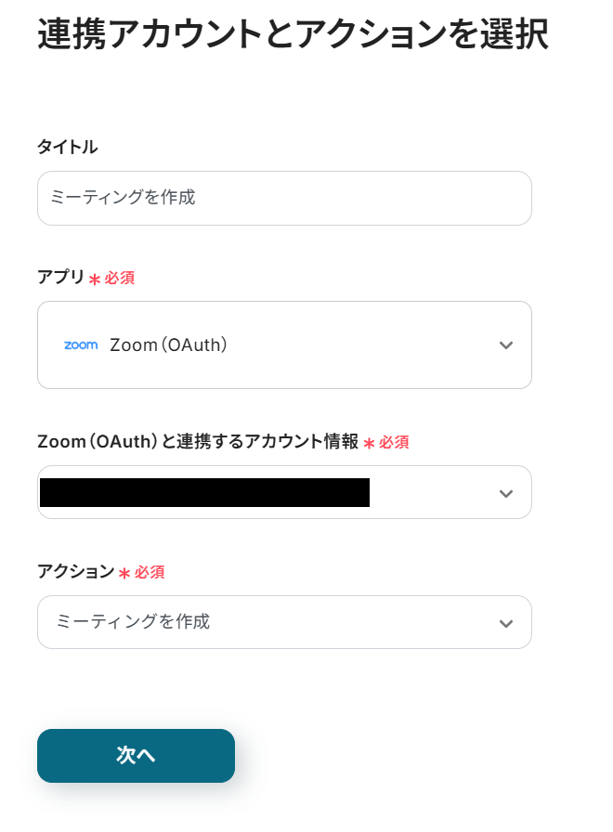Expand the account info dropdown chevron
This screenshot has height=832, width=613.
505,493
